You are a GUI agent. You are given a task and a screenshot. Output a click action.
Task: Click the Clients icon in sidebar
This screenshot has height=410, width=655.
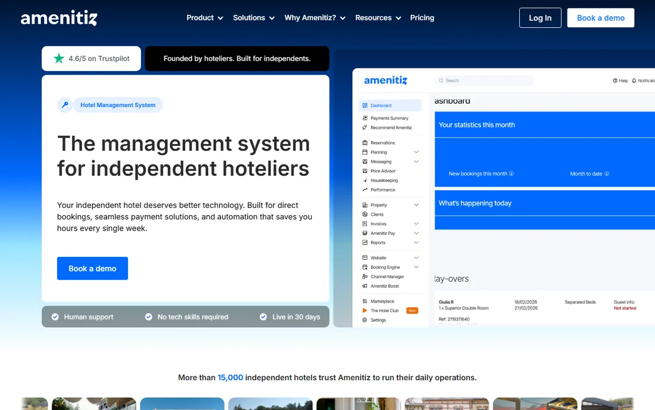(364, 214)
